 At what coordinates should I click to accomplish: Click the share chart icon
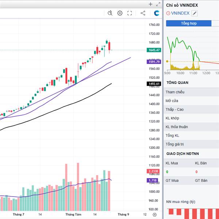[x=143, y=13]
